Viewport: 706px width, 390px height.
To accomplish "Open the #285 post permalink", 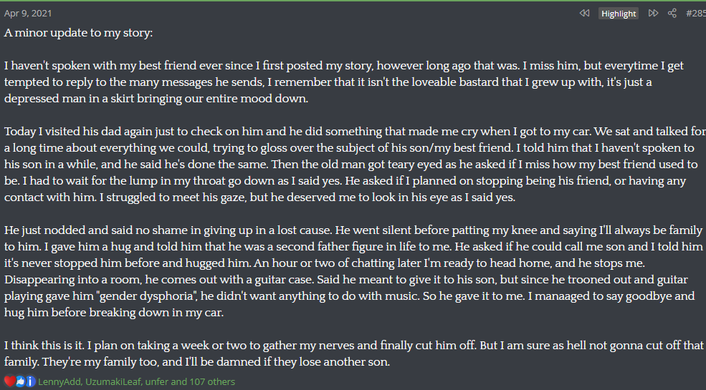I will point(695,14).
